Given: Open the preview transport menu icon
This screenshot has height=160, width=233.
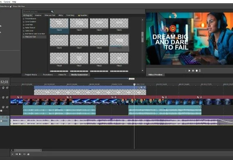Looking at the screenshot, I should pos(200,71).
